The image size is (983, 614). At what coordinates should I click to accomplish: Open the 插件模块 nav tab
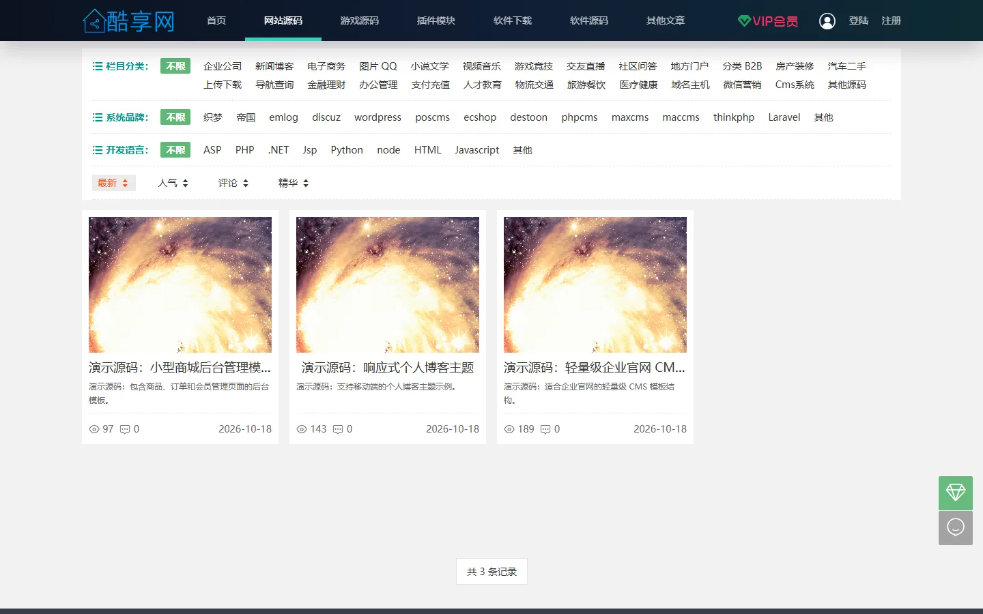[x=436, y=20]
